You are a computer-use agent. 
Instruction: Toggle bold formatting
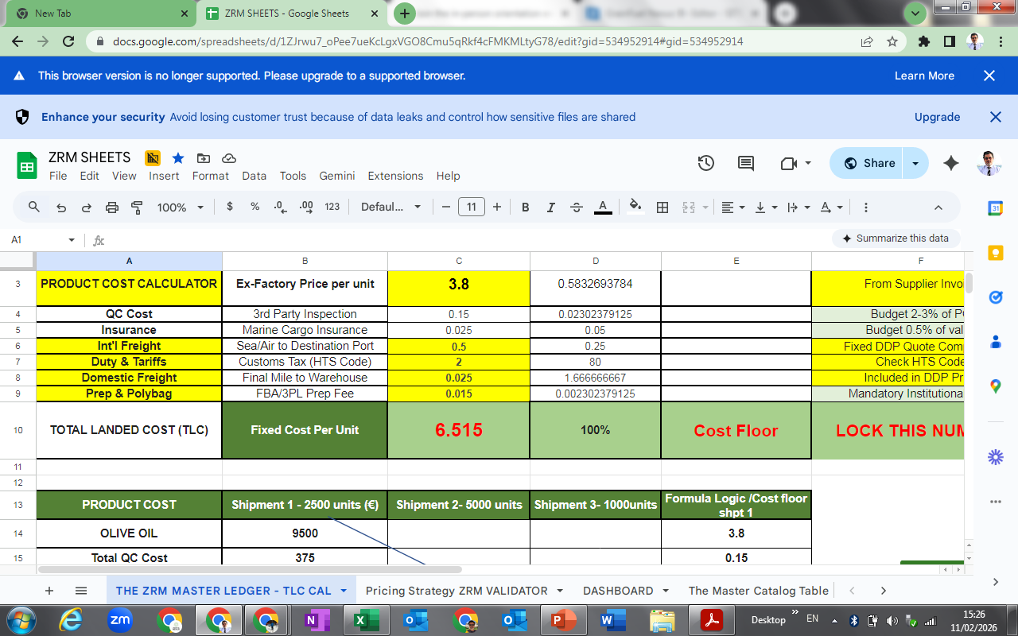click(x=525, y=207)
